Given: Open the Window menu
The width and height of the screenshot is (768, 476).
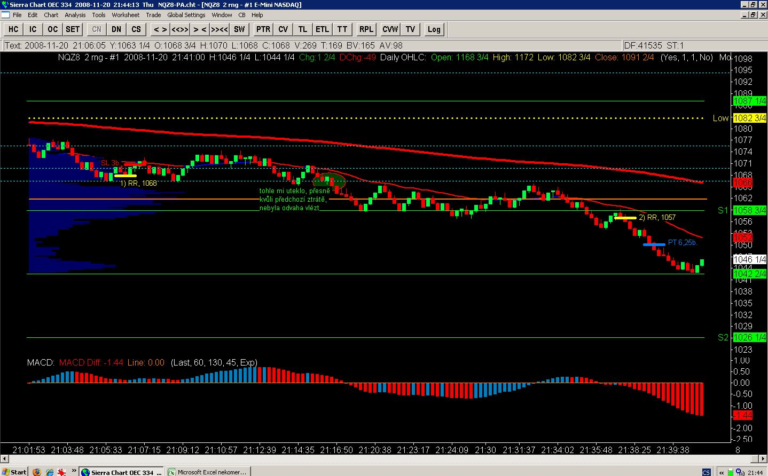Looking at the screenshot, I should point(222,15).
